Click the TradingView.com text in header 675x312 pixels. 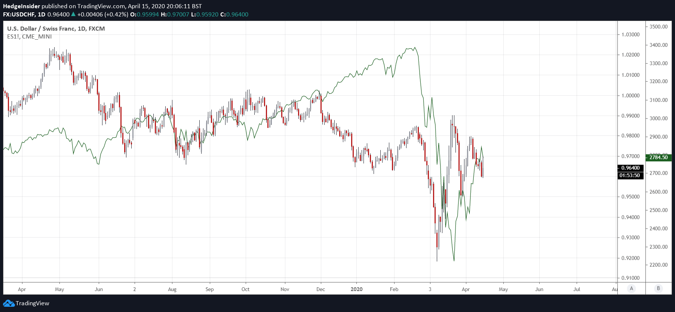pos(101,6)
